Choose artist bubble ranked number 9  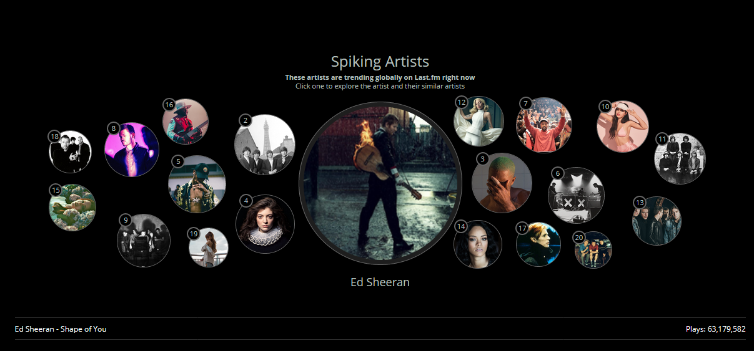pos(144,241)
